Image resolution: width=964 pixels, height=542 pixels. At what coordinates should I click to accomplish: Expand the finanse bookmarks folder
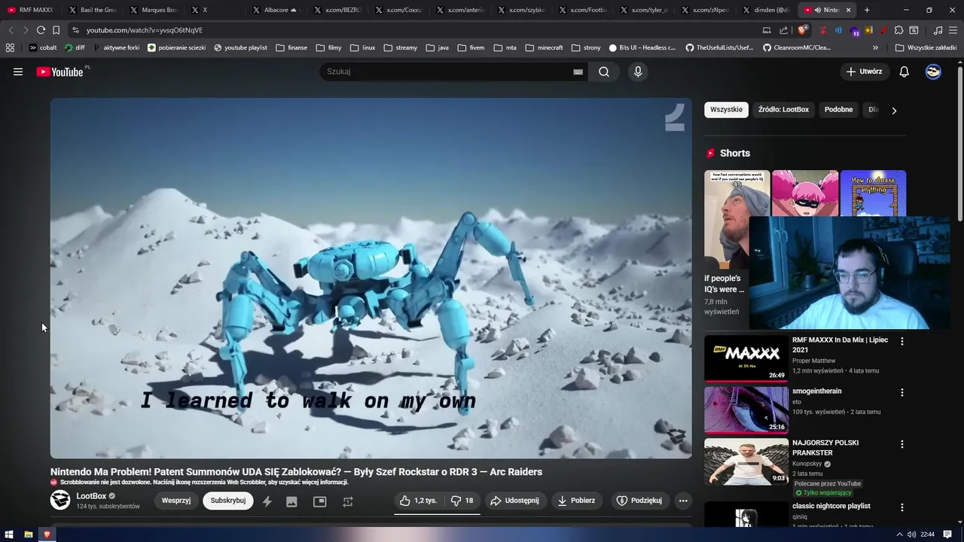coord(291,47)
